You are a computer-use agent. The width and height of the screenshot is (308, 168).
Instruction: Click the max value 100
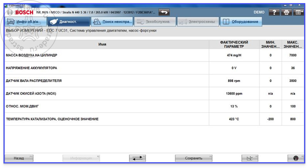click(x=293, y=106)
